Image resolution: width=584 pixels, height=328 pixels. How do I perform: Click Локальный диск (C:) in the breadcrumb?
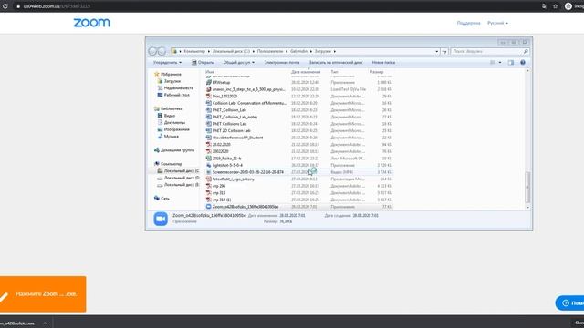pos(231,51)
